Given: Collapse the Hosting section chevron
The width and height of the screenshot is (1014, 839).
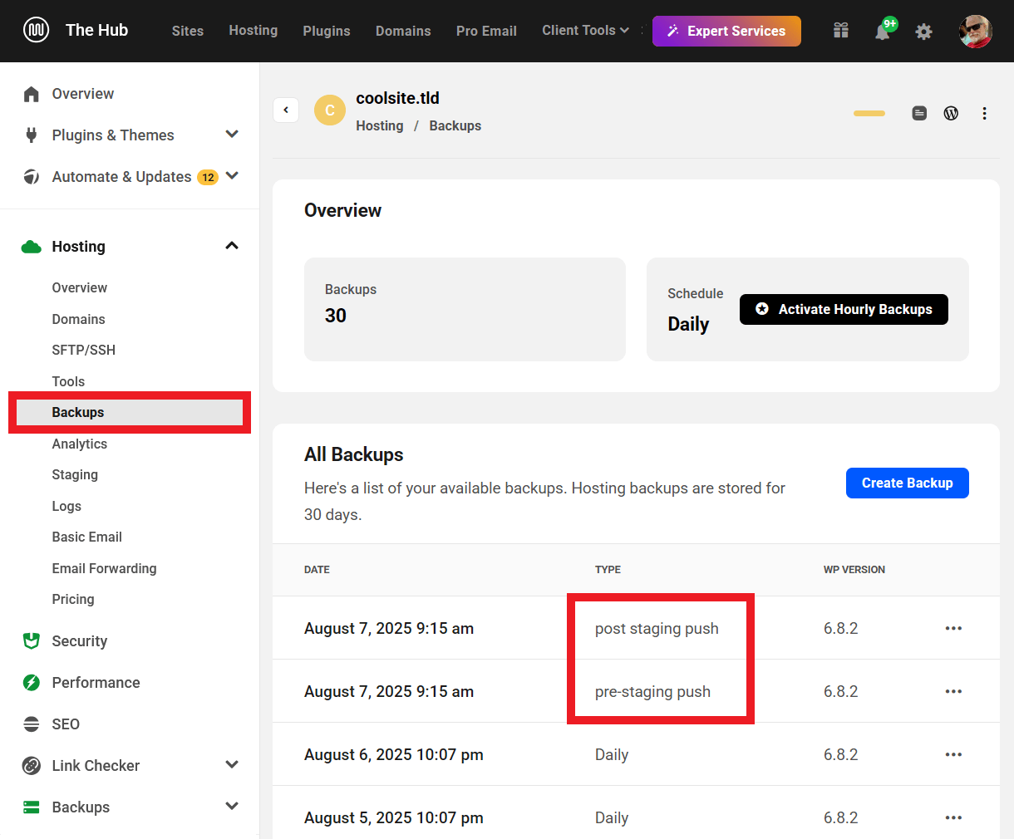Looking at the screenshot, I should pos(231,246).
